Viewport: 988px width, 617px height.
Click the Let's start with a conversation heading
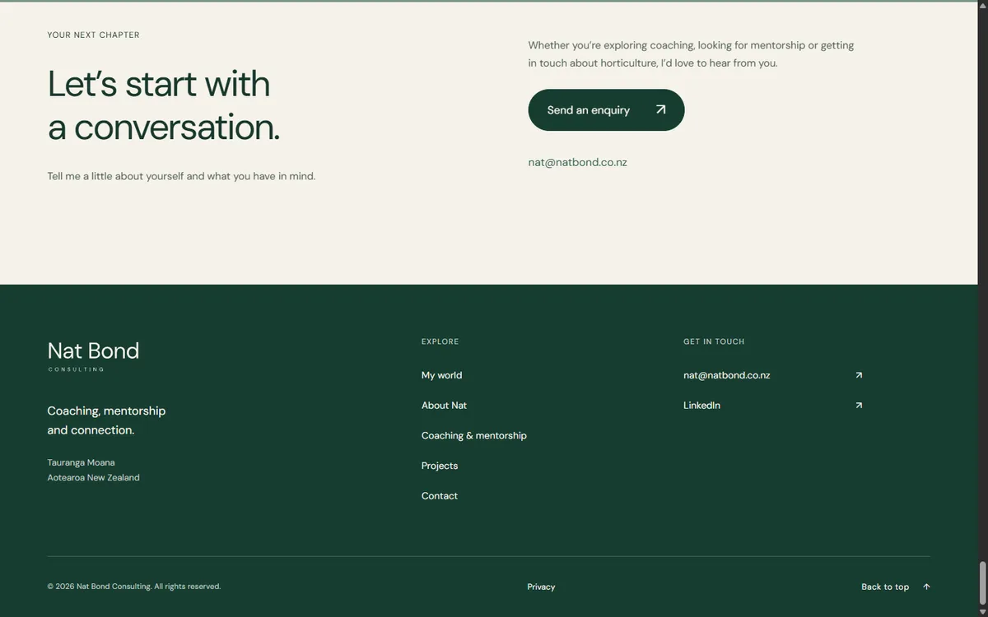164,105
